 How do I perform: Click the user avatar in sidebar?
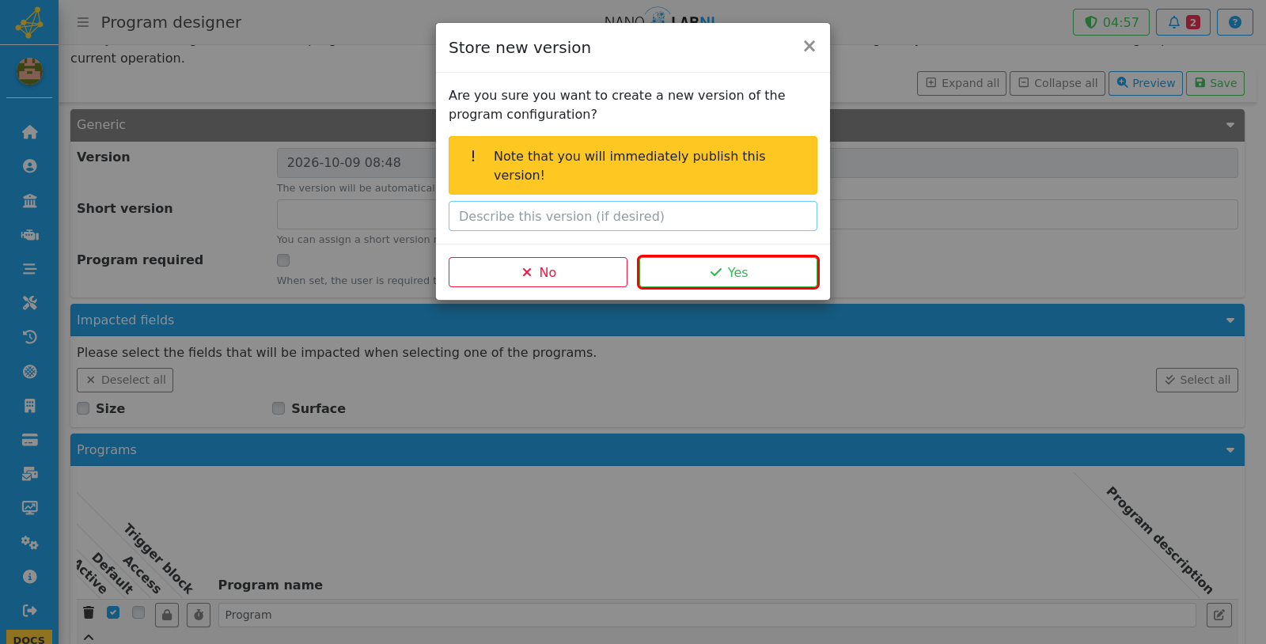(29, 72)
